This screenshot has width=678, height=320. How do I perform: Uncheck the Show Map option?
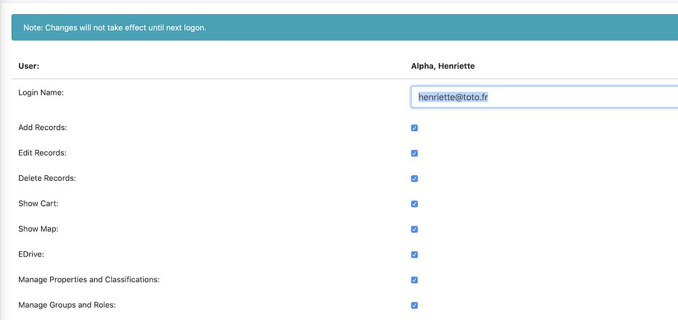tap(414, 229)
